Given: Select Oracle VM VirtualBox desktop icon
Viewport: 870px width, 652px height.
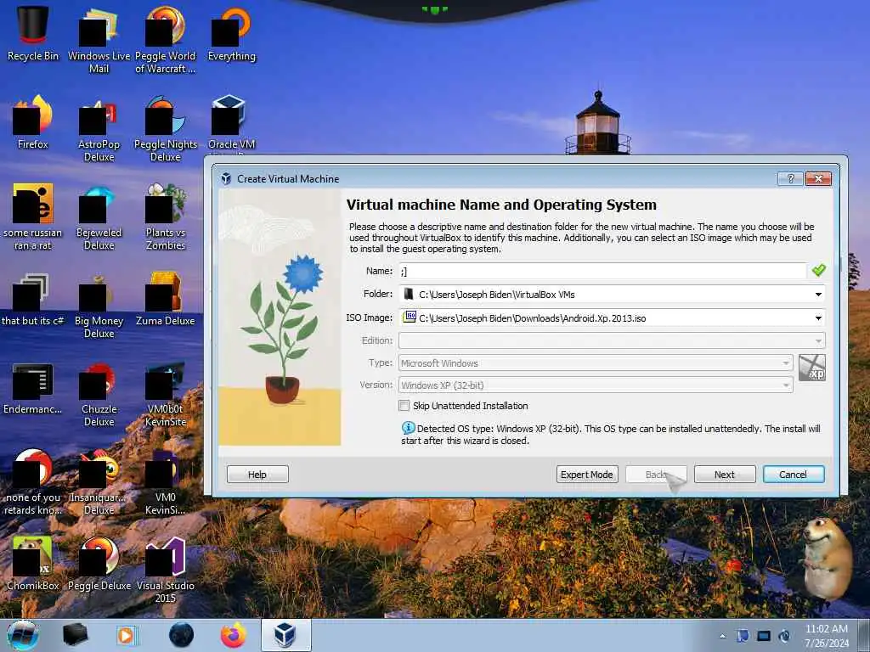Looking at the screenshot, I should (x=231, y=123).
